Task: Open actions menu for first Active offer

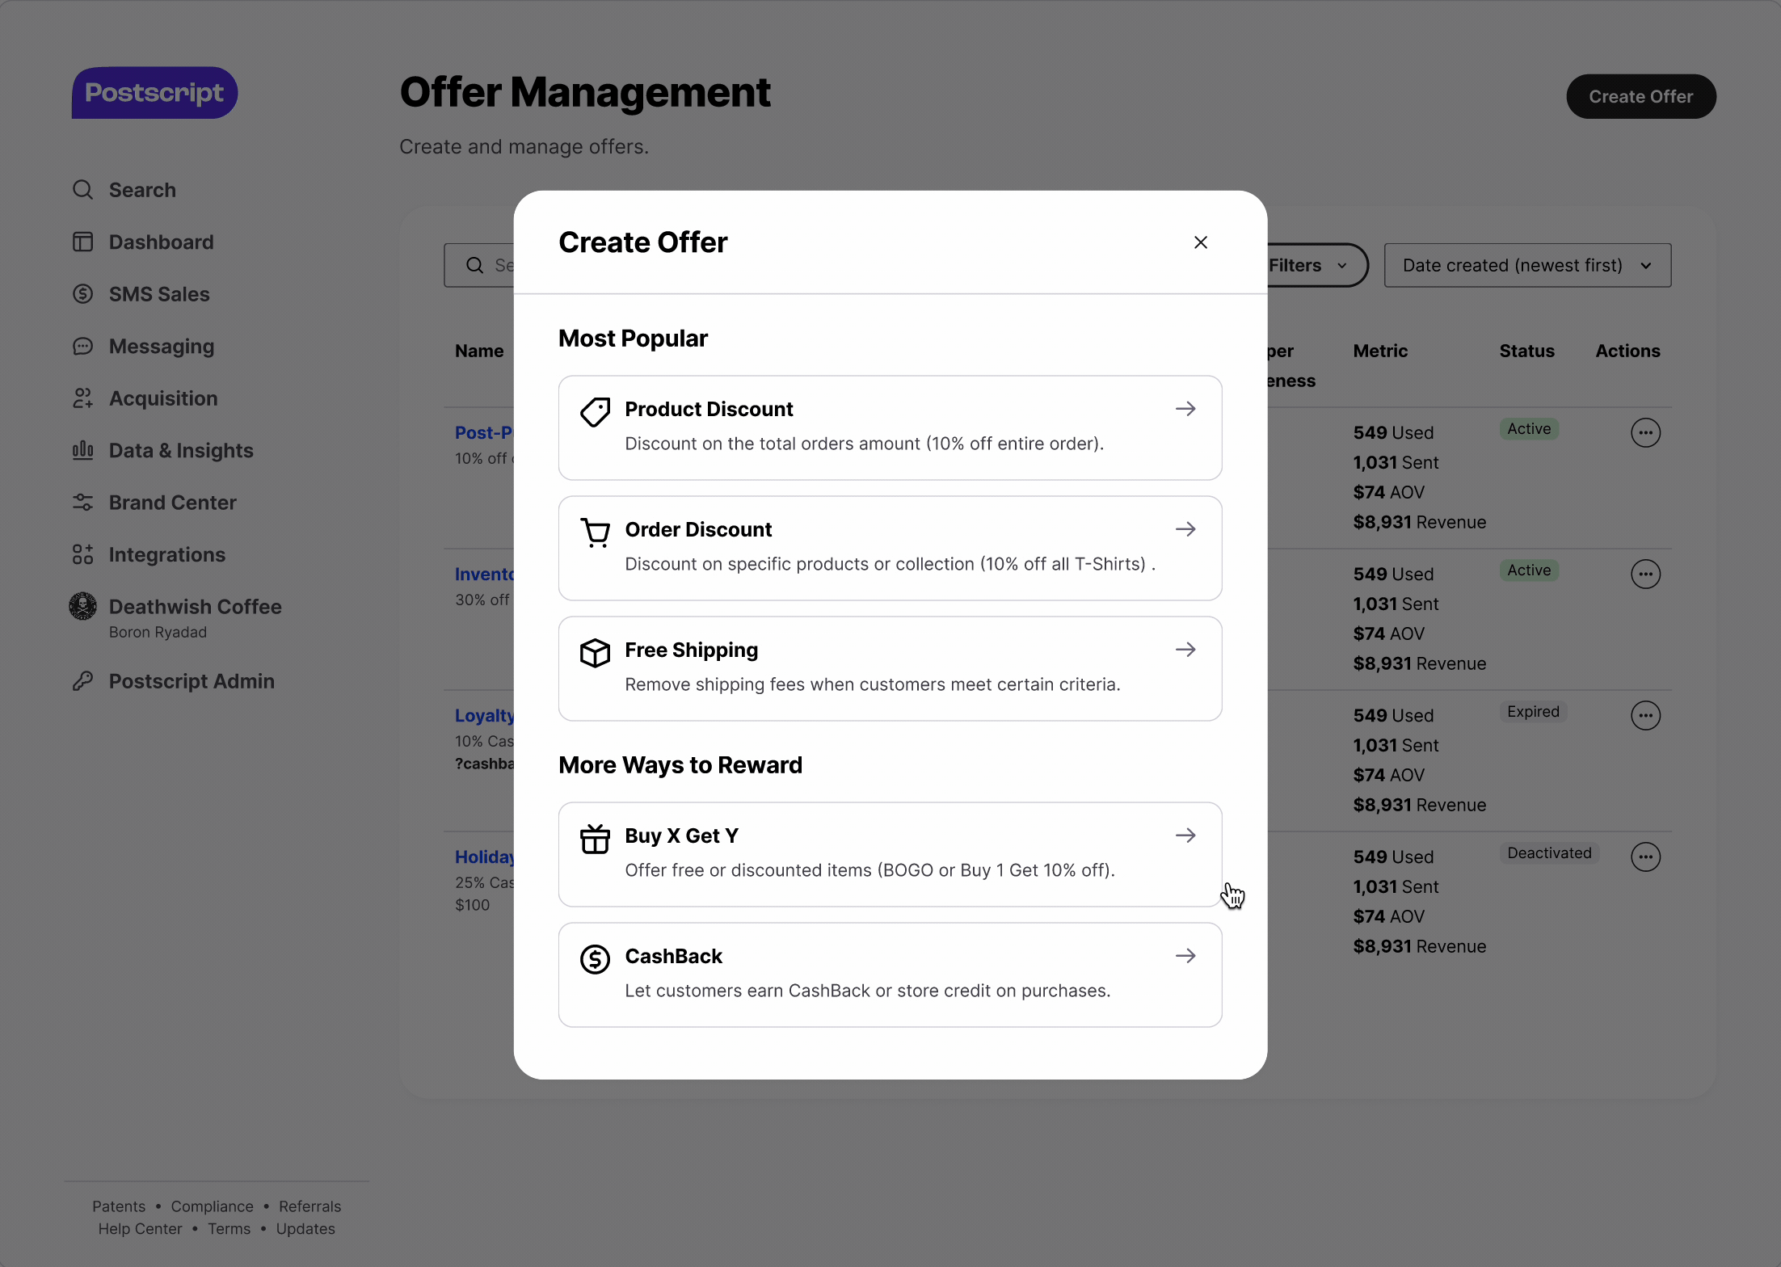Action: click(1644, 433)
